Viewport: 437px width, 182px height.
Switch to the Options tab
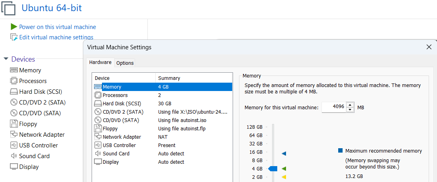125,63
